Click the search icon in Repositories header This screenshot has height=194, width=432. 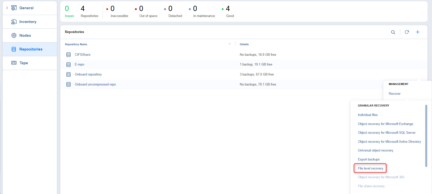[393, 32]
